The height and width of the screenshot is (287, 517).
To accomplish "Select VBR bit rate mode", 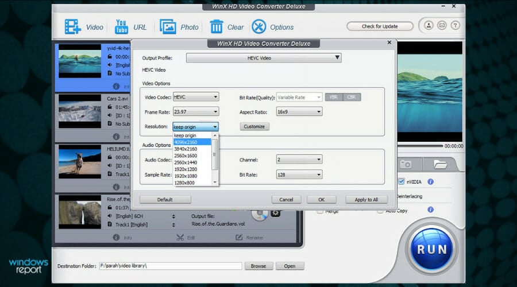I will [x=334, y=97].
